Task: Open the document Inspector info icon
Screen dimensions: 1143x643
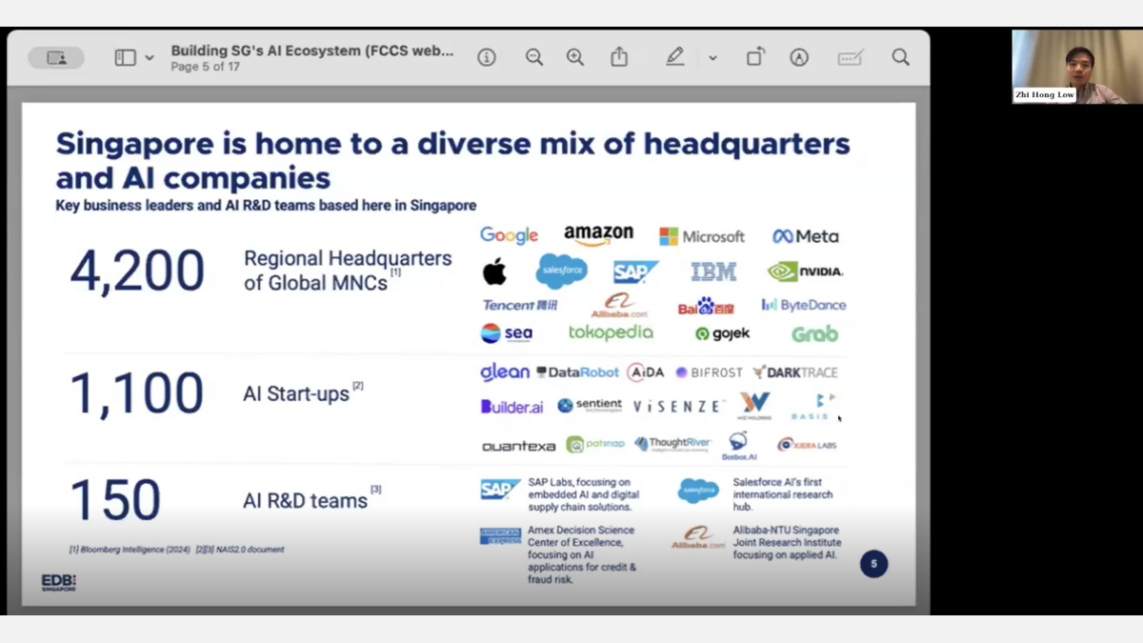Action: pyautogui.click(x=487, y=58)
